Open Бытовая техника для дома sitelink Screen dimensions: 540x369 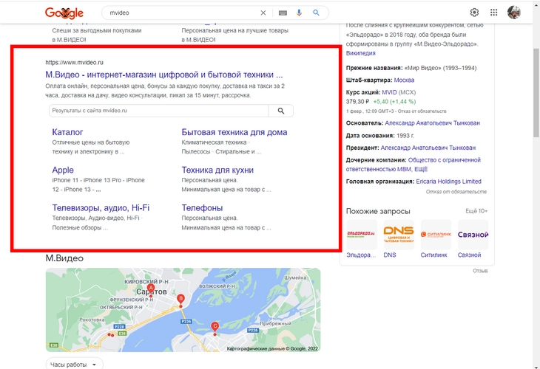(234, 132)
